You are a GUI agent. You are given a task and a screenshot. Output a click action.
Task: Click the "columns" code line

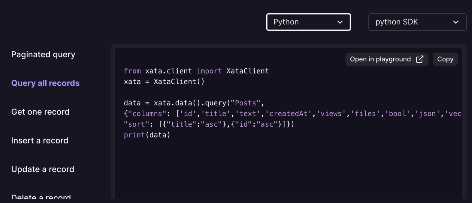pyautogui.click(x=293, y=114)
